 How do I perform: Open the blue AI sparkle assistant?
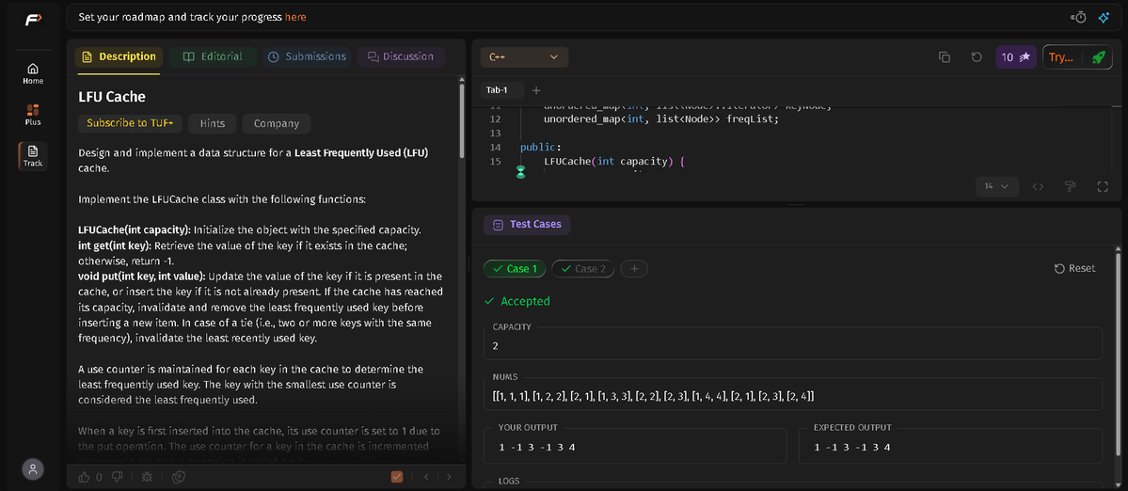coord(1104,17)
